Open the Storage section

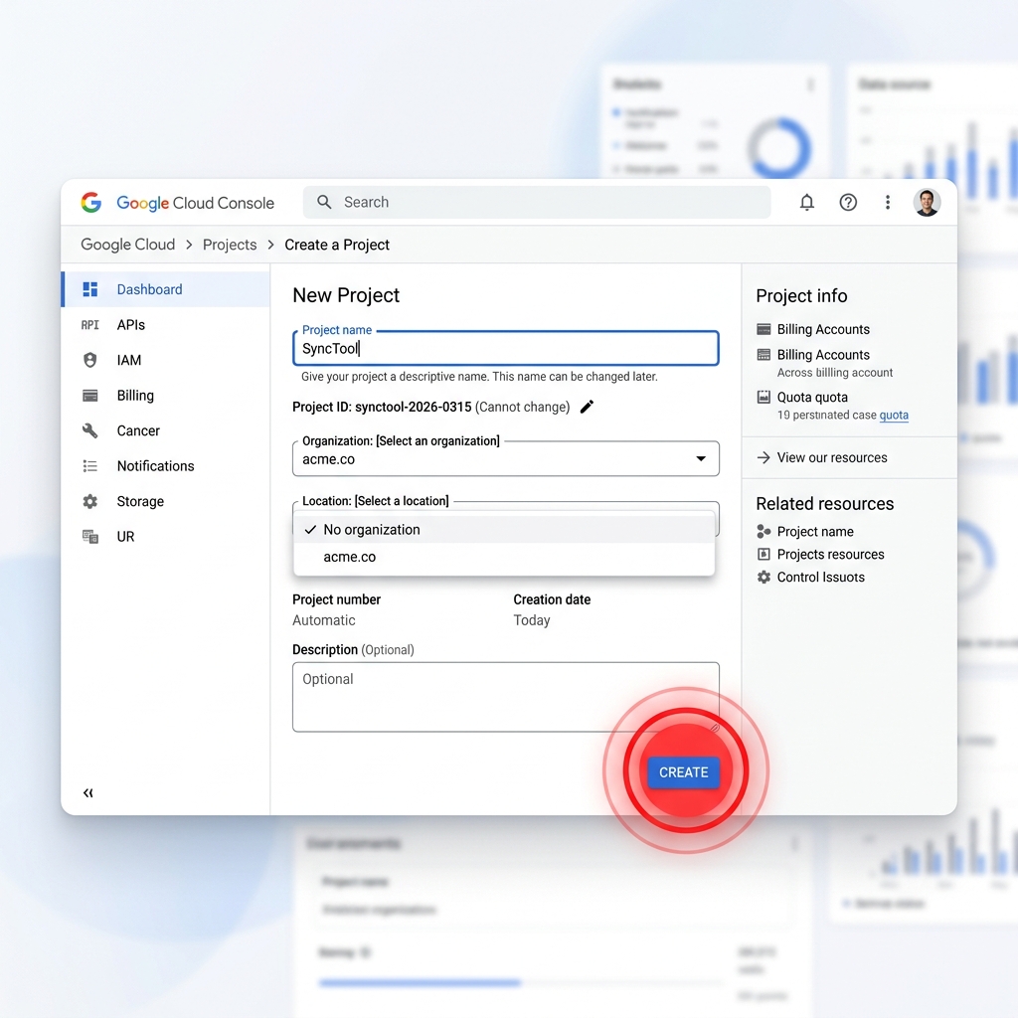[x=141, y=501]
